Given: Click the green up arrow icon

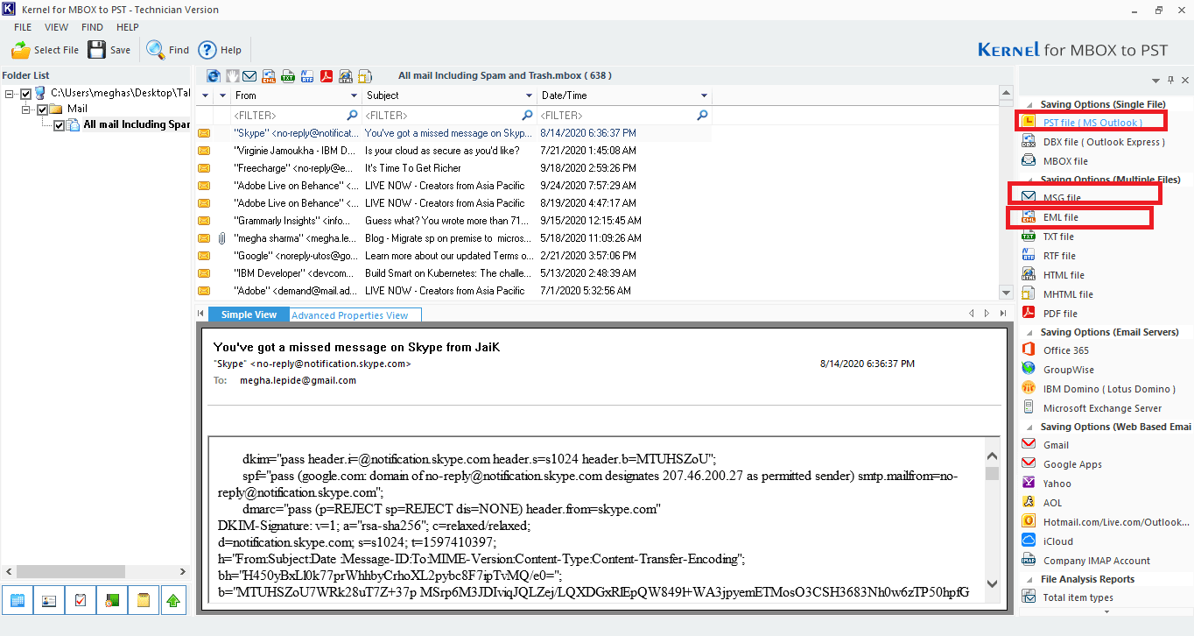Looking at the screenshot, I should click(x=173, y=601).
